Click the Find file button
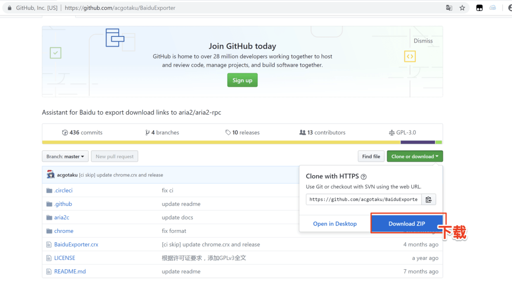512x282 pixels. point(371,156)
